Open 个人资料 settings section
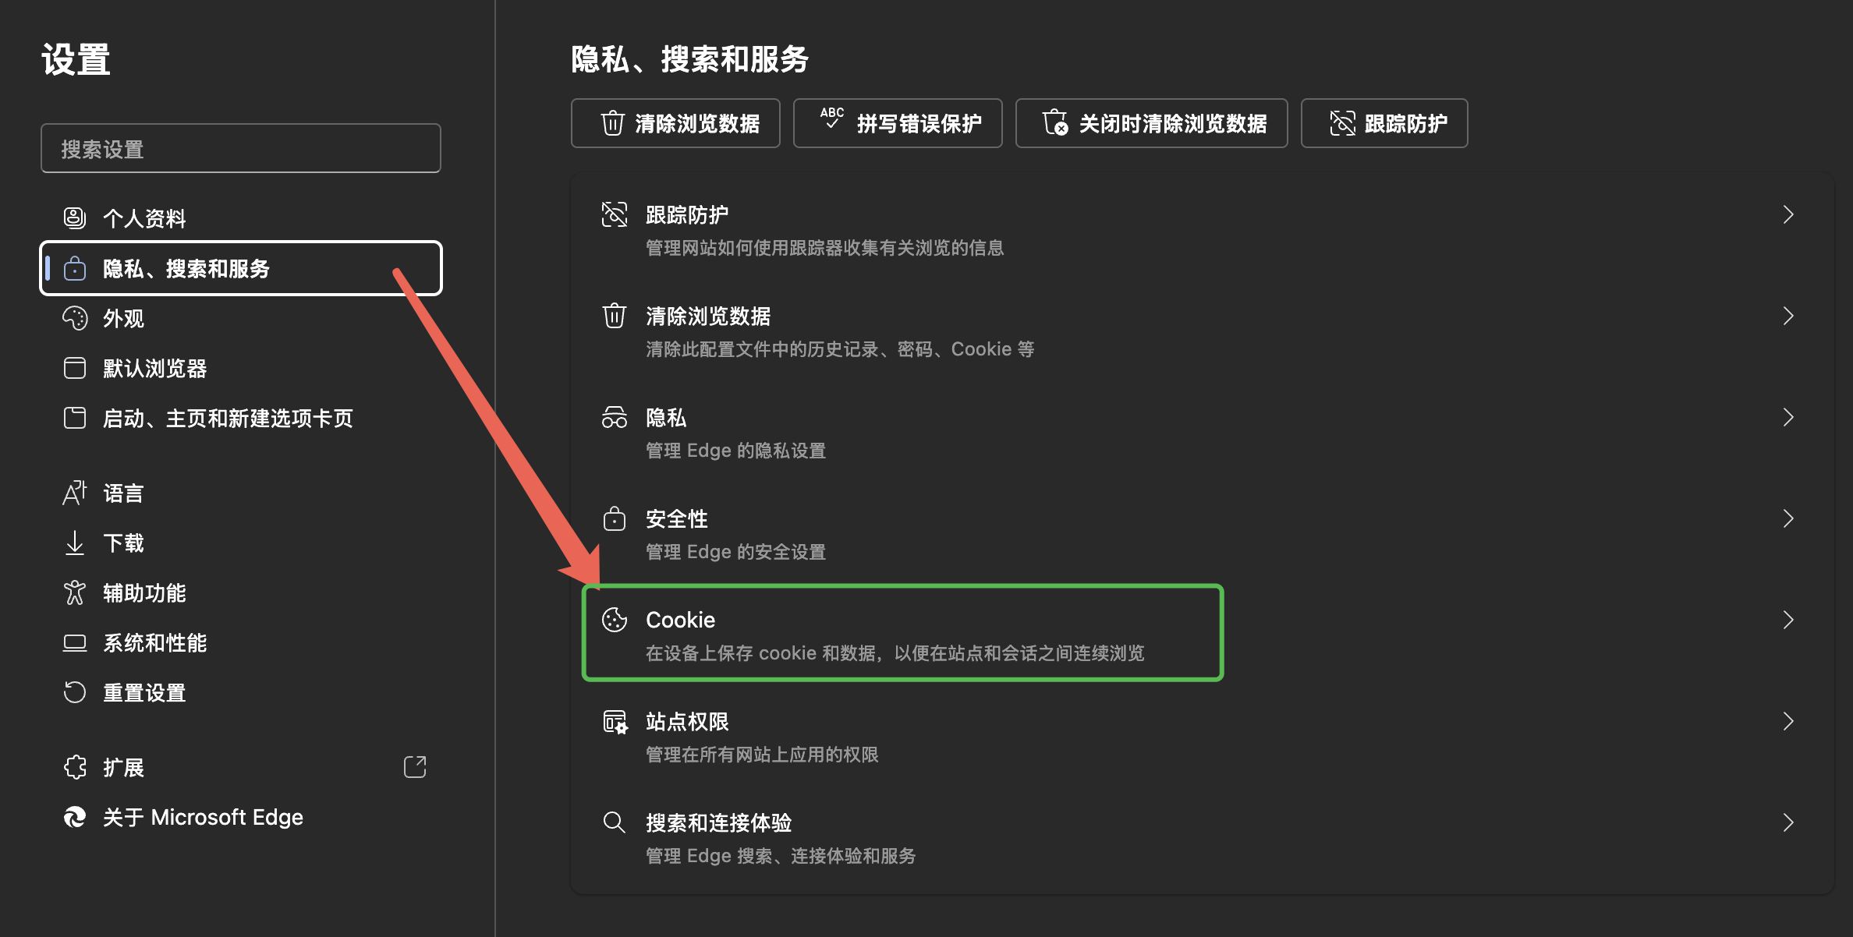1853x937 pixels. tap(241, 218)
